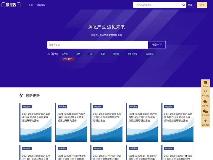Click the 研究报告 tag on the 量子测量 card
The width and height of the screenshot is (213, 160).
click(x=133, y=148)
